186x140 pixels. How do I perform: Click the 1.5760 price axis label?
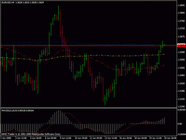coord(181,21)
